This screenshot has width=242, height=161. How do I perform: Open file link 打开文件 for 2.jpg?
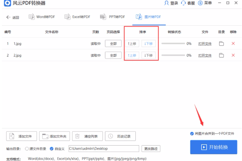click(205, 55)
